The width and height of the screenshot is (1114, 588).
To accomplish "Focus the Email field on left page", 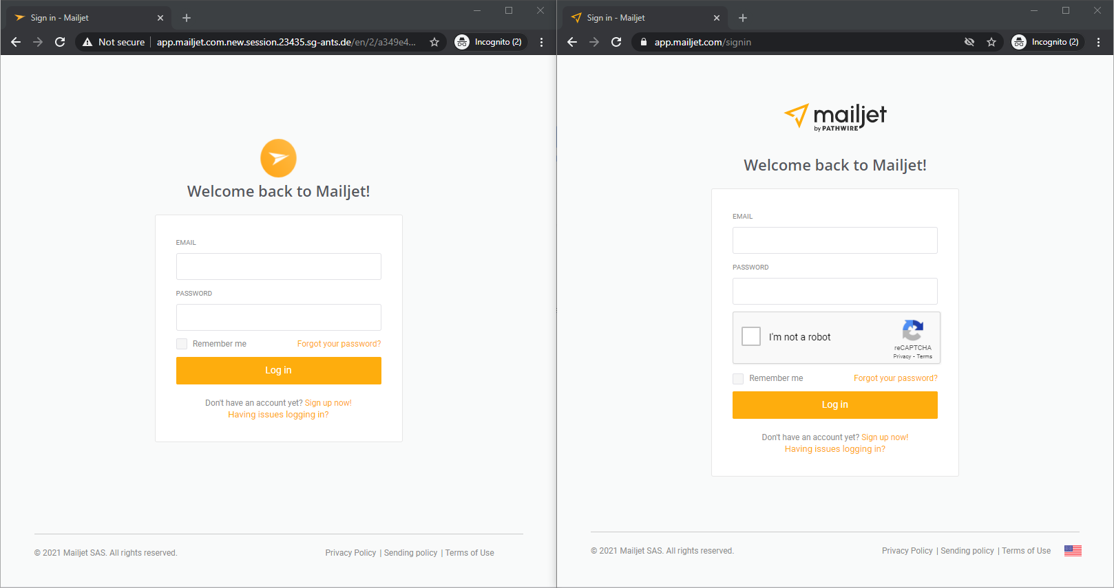I will pos(278,266).
